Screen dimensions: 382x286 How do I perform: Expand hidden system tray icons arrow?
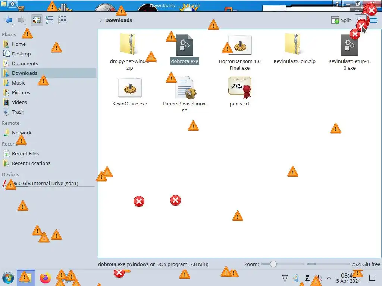(329, 278)
